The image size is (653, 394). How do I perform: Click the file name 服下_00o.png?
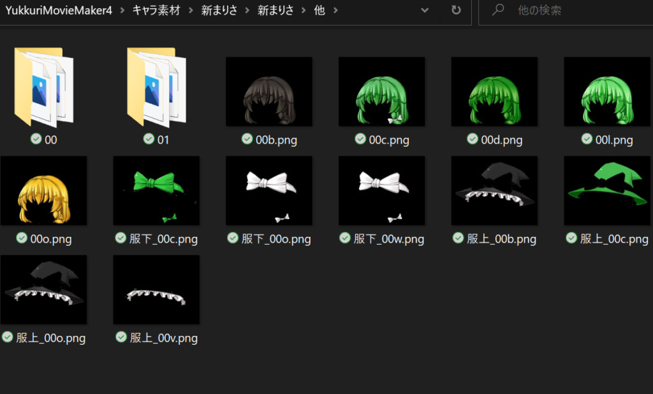[276, 239]
